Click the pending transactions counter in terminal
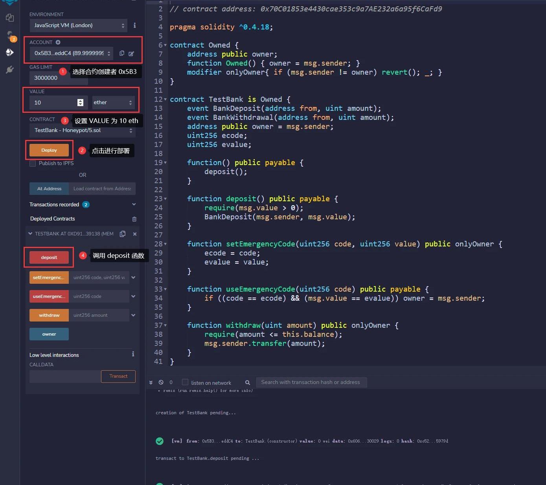546x485 pixels. [171, 382]
